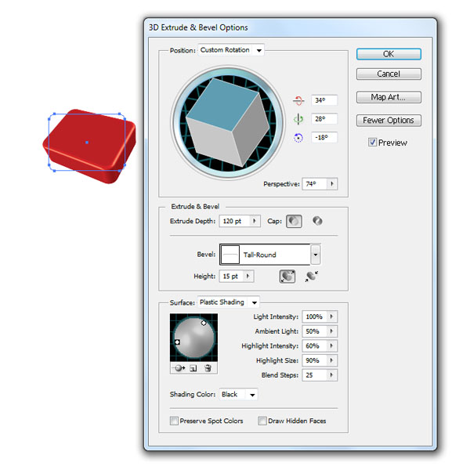Open the Perspective slider arrow
The width and height of the screenshot is (470, 470).
[x=332, y=184]
